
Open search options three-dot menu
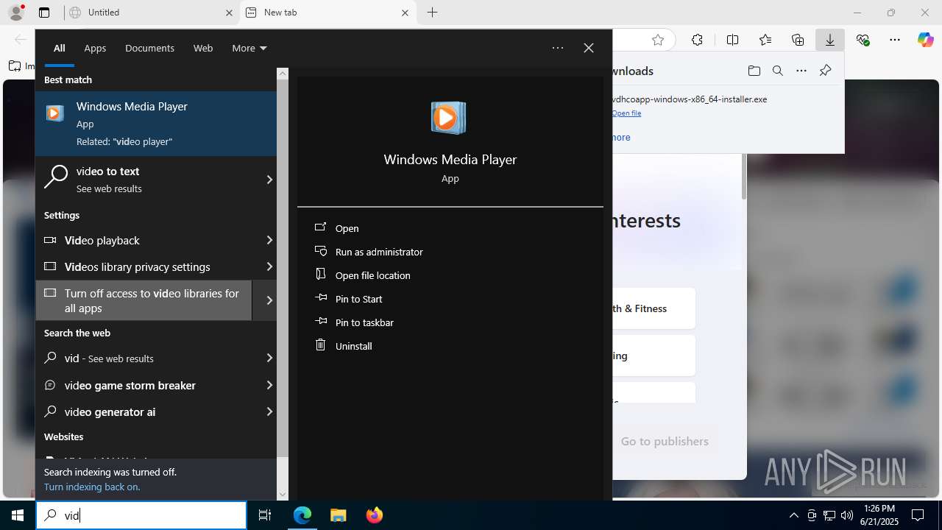pyautogui.click(x=558, y=48)
